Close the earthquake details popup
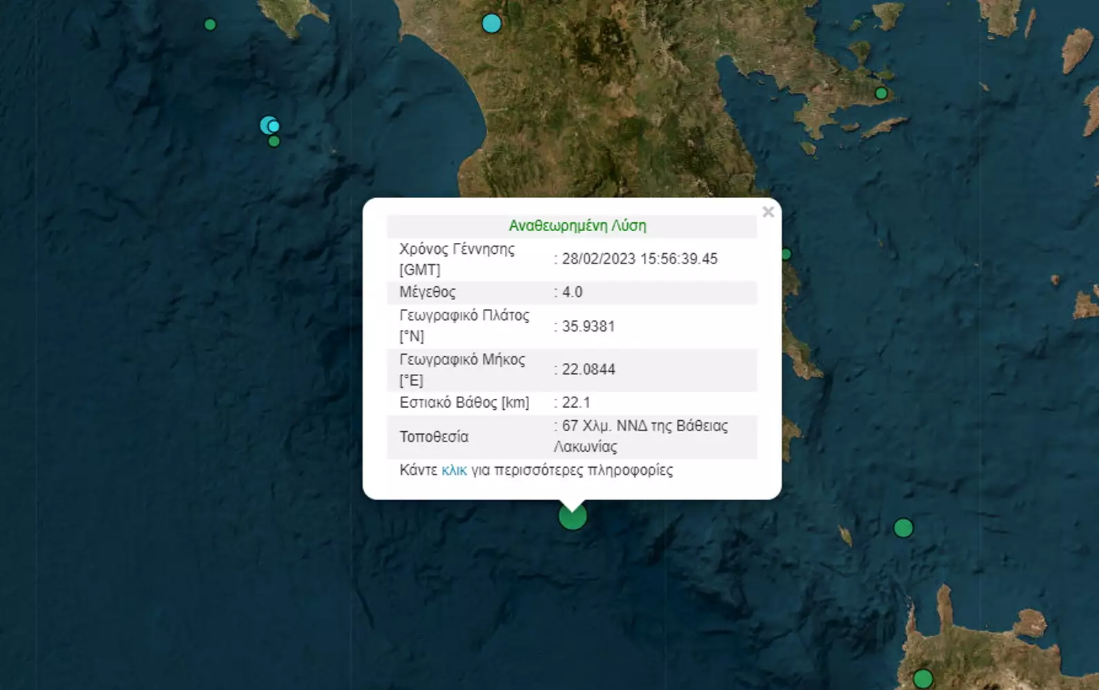Viewport: 1099px width, 690px height. tap(768, 212)
